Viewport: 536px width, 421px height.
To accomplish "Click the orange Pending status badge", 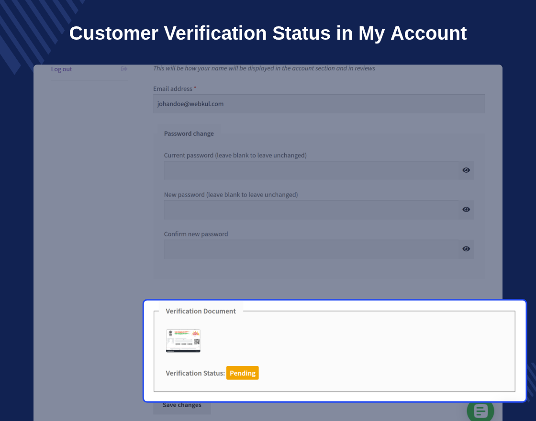I will click(x=242, y=373).
